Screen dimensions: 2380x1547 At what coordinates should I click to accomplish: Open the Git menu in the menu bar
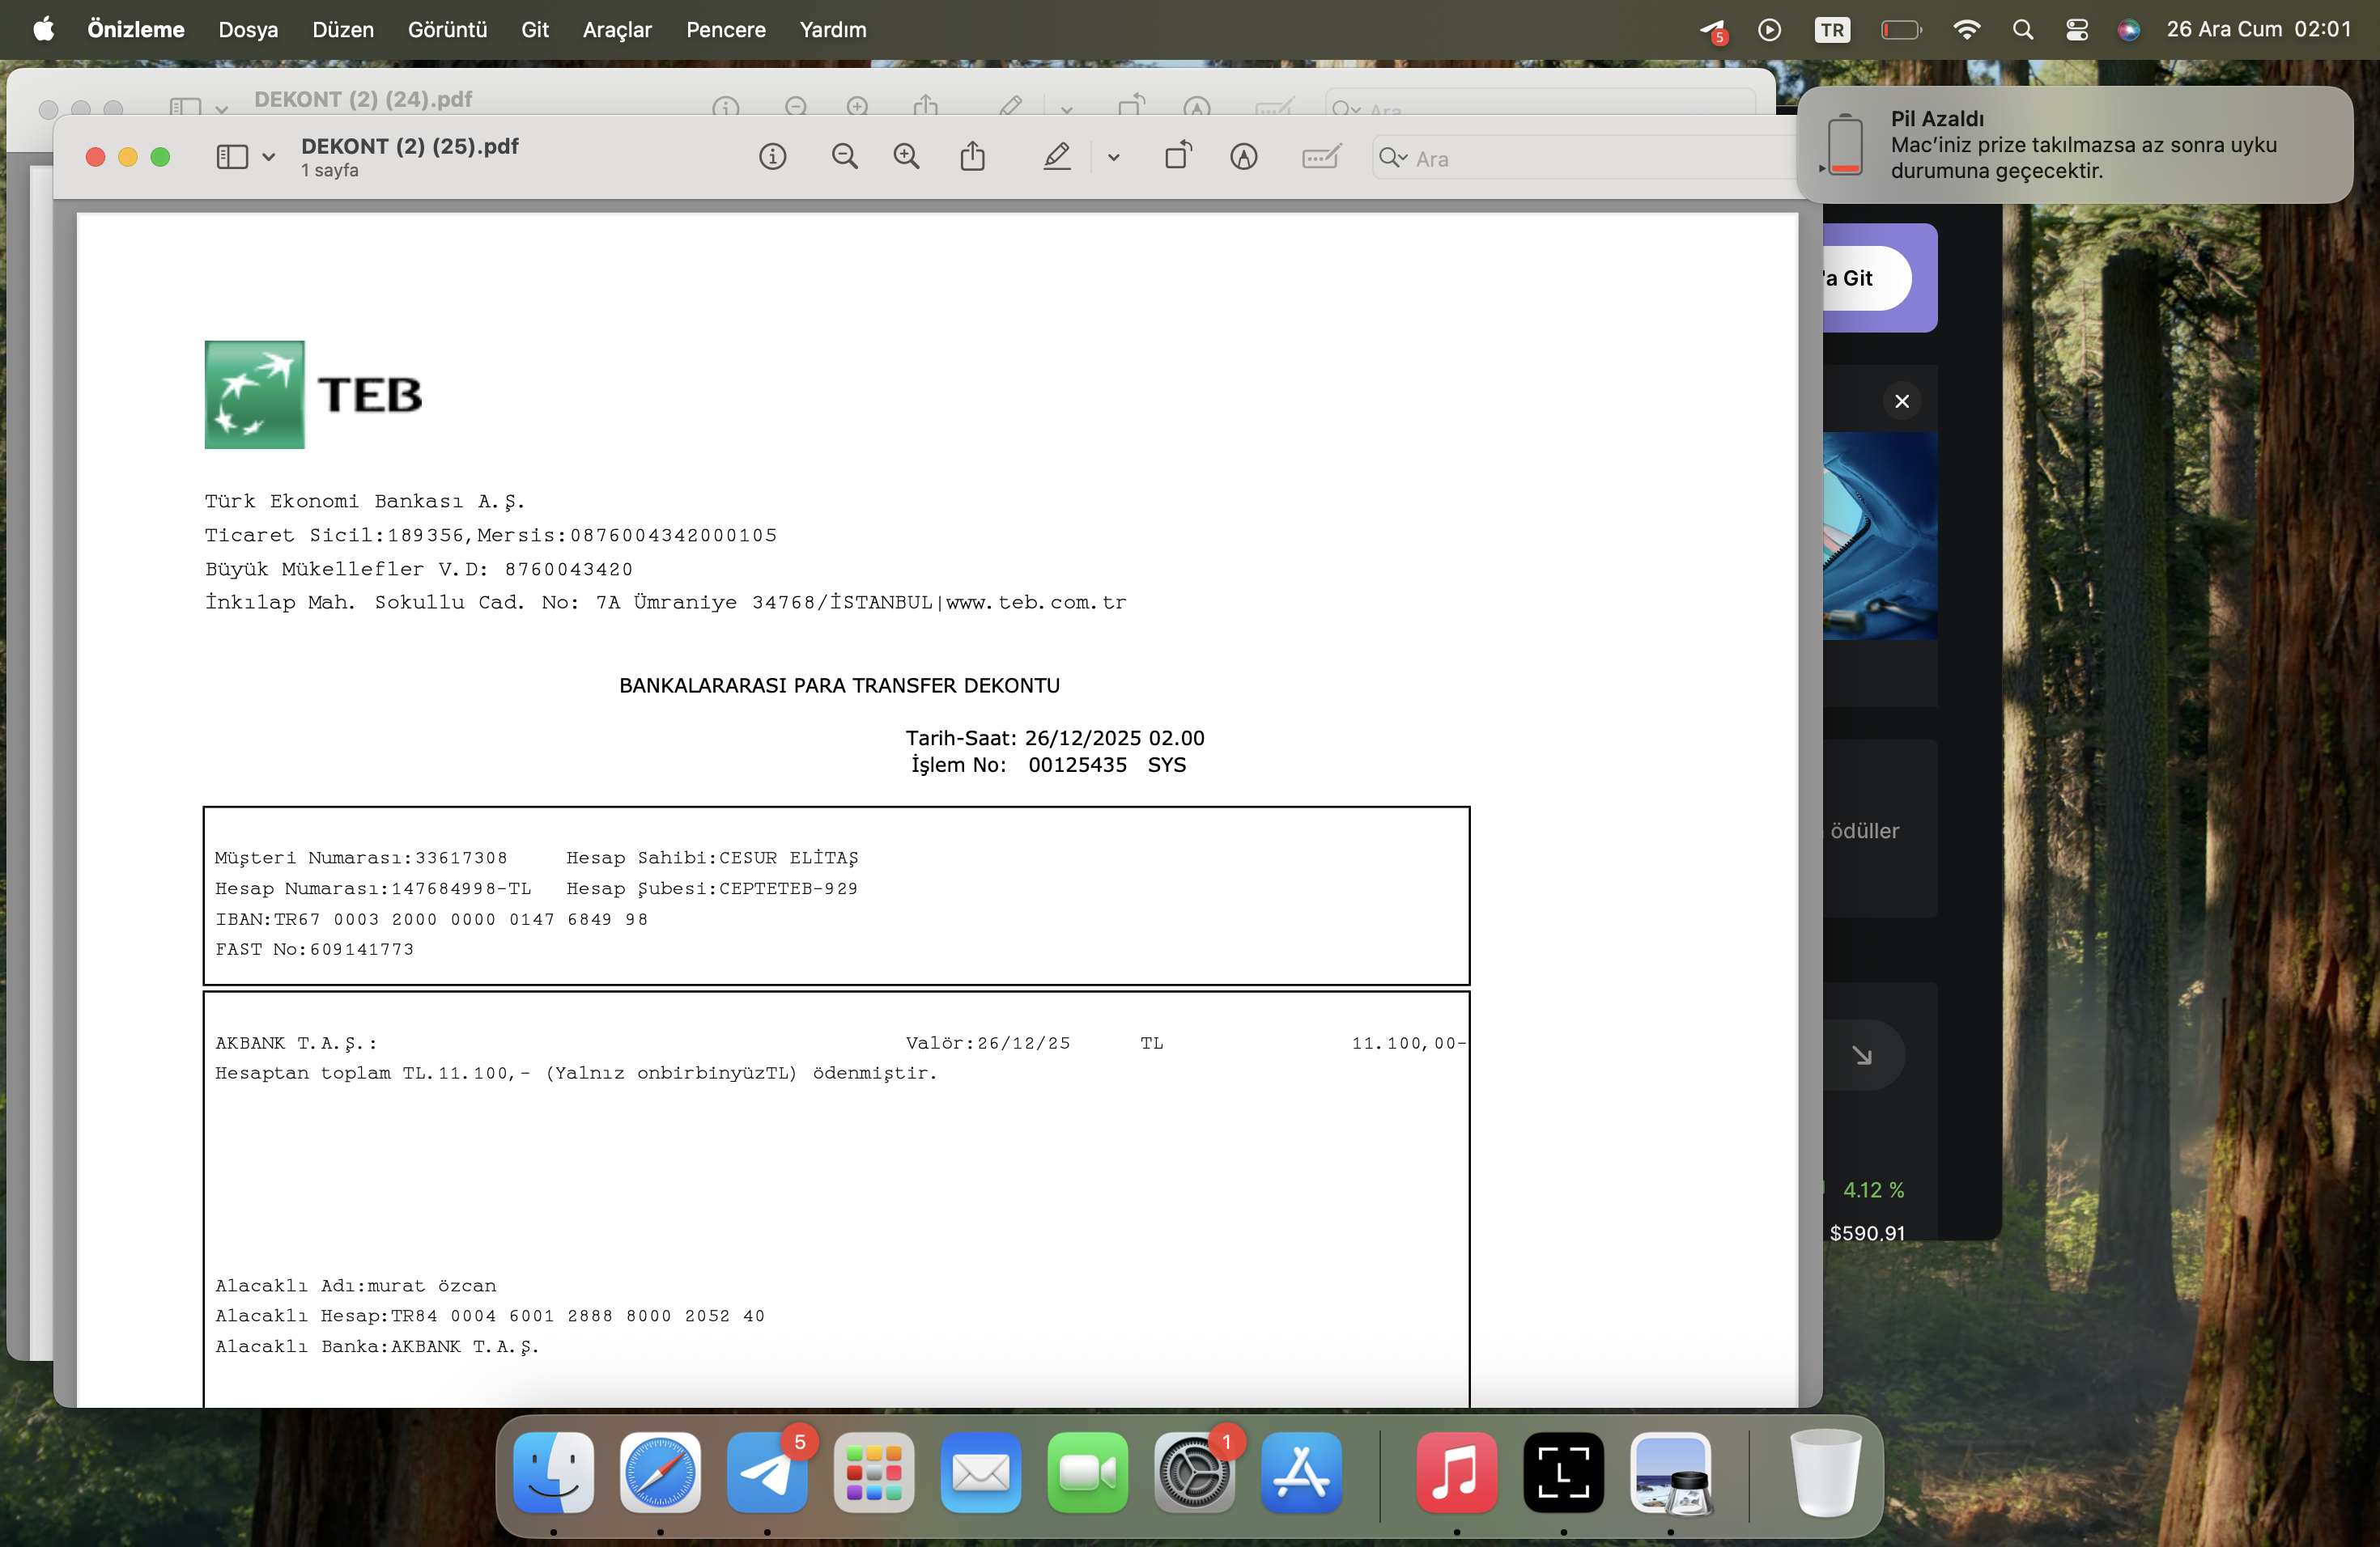click(x=535, y=30)
